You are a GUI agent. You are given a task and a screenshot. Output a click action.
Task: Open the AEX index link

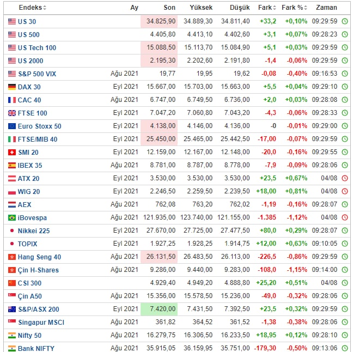point(25,204)
